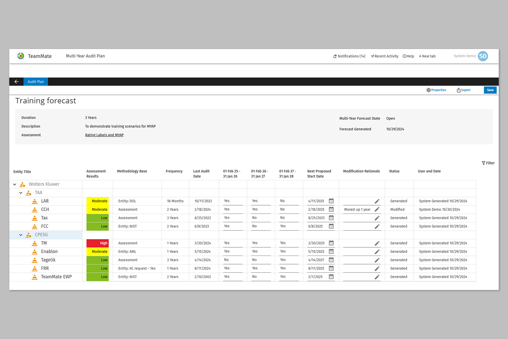Screen dimensions: 508x339
Task: Open Recent Activity
Action: (x=384, y=56)
